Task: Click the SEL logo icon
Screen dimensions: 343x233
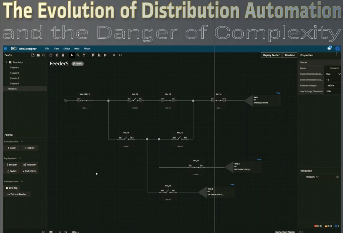Action: pos(14,49)
